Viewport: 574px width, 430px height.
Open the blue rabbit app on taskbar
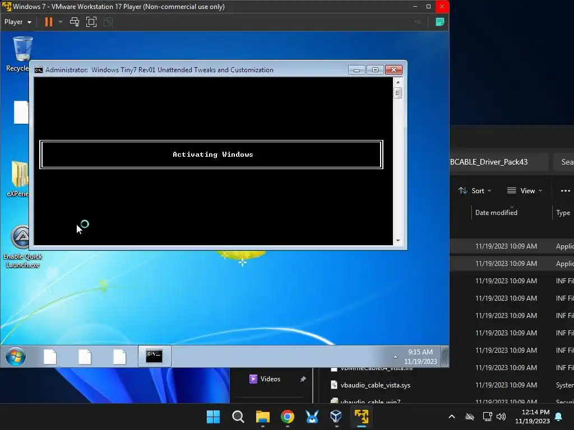(x=312, y=417)
